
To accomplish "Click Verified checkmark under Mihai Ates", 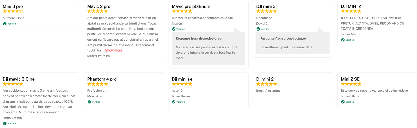I will point(89,102).
